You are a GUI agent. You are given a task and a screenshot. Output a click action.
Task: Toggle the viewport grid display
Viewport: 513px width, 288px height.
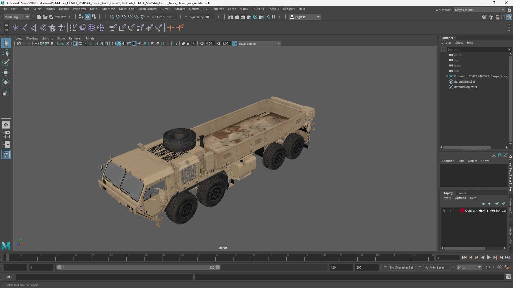click(75, 43)
